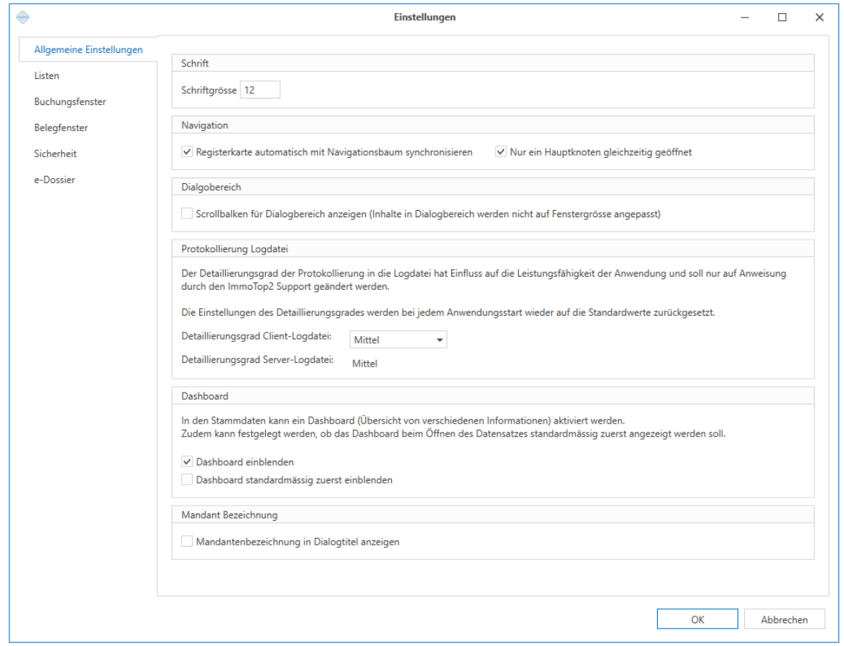844x646 pixels.
Task: Click the Protokollierung Logdatei section header
Action: click(x=493, y=249)
